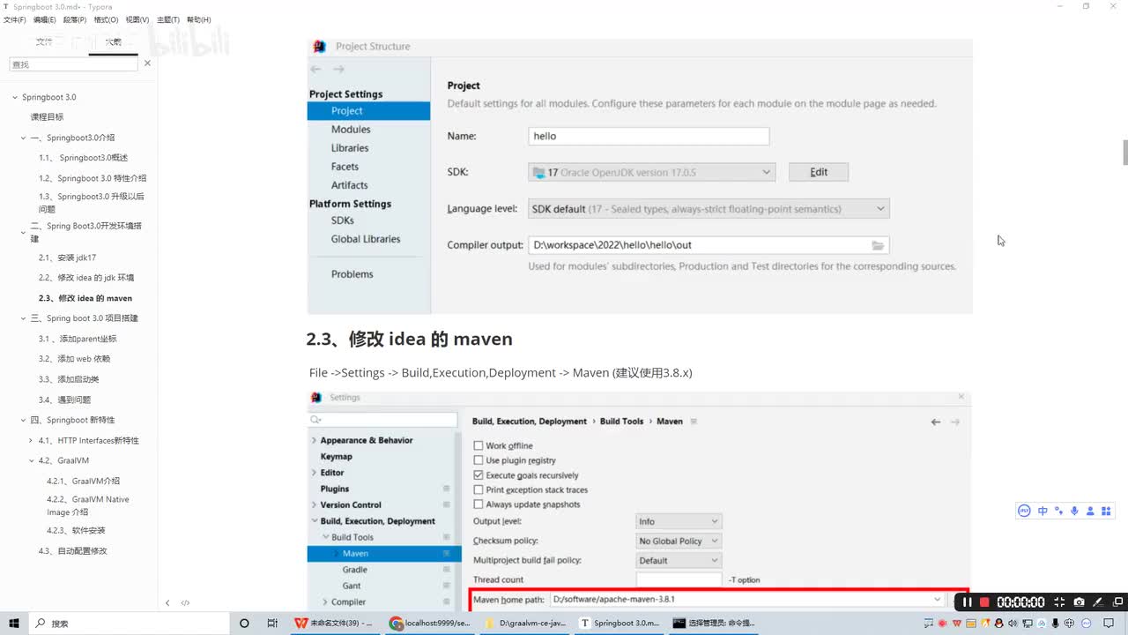Click the voice input microphone on the IME bar
The height and width of the screenshot is (635, 1128).
[x=1074, y=511]
